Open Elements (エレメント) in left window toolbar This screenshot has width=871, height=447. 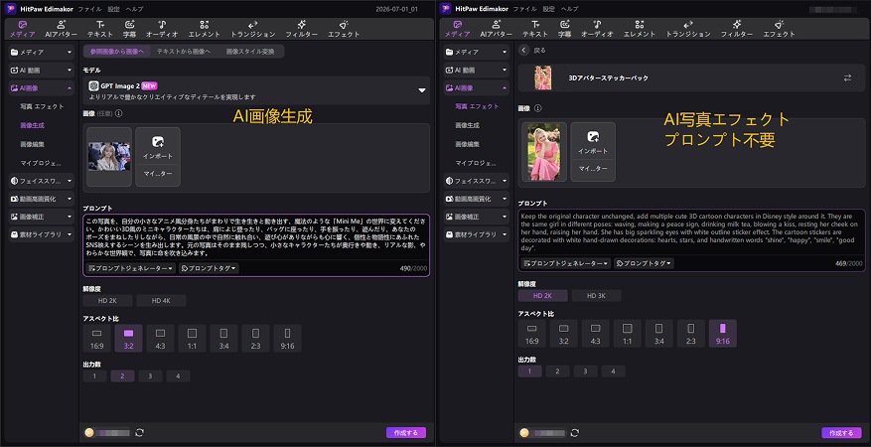205,29
